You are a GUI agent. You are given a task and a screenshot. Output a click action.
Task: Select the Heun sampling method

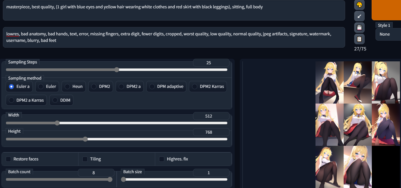(x=74, y=87)
